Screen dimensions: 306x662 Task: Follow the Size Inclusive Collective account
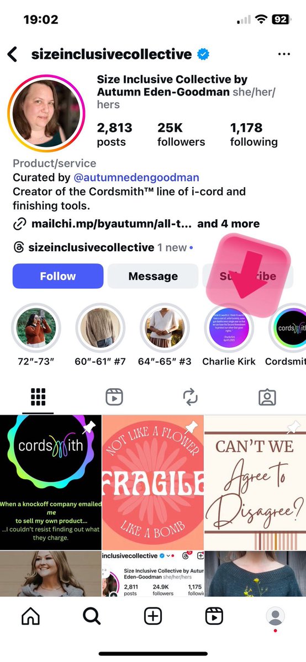point(58,276)
